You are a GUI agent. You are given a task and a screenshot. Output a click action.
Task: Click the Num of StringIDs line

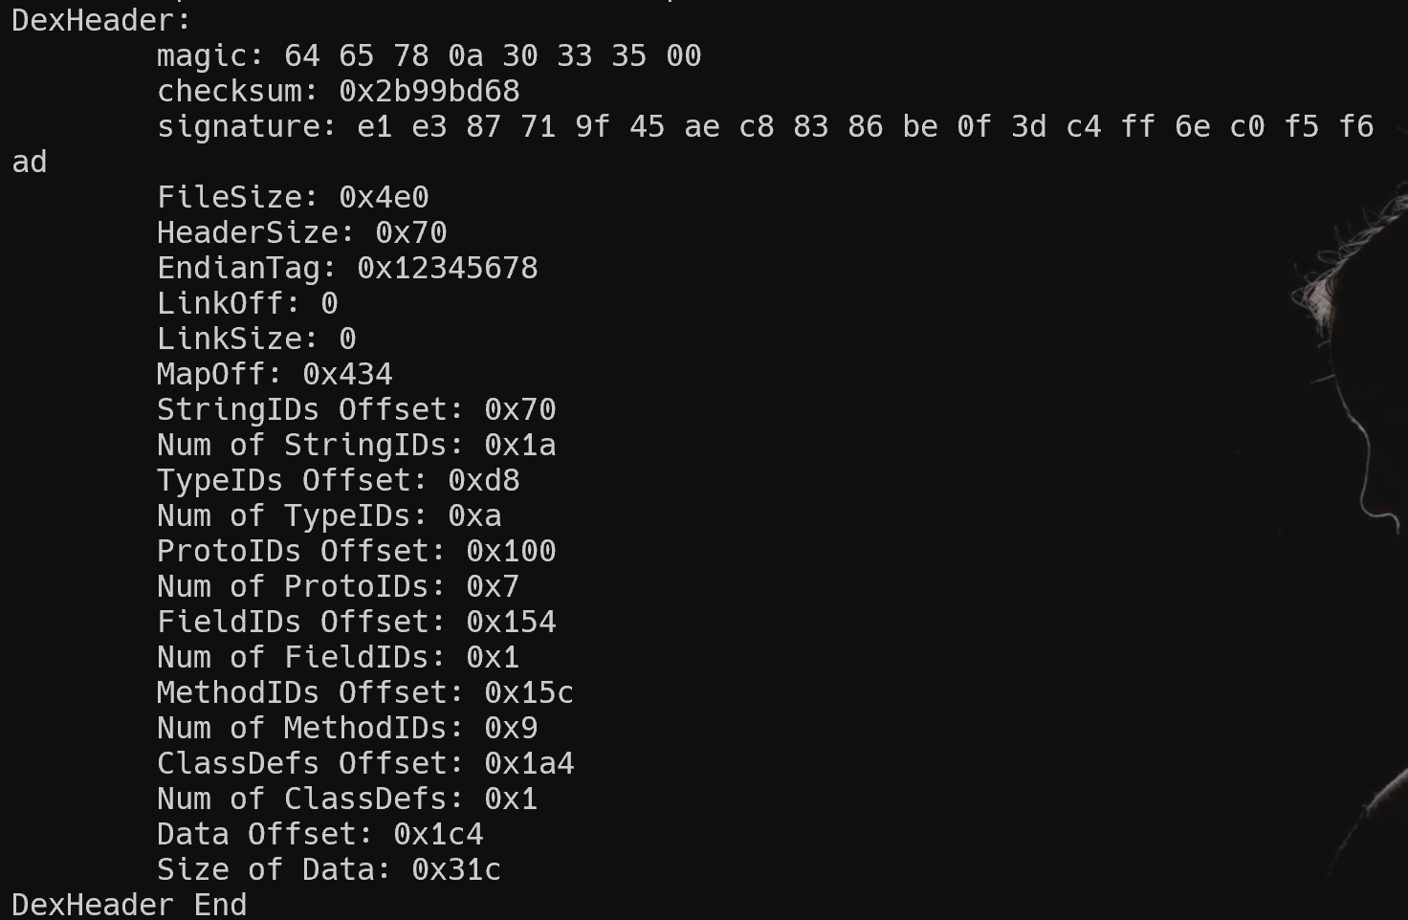pos(356,446)
